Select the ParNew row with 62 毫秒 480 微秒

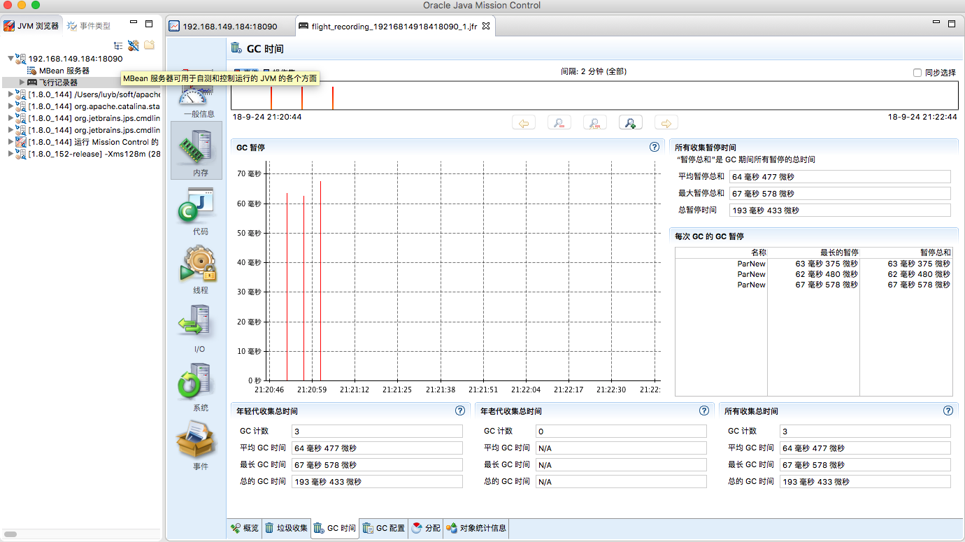[813, 274]
